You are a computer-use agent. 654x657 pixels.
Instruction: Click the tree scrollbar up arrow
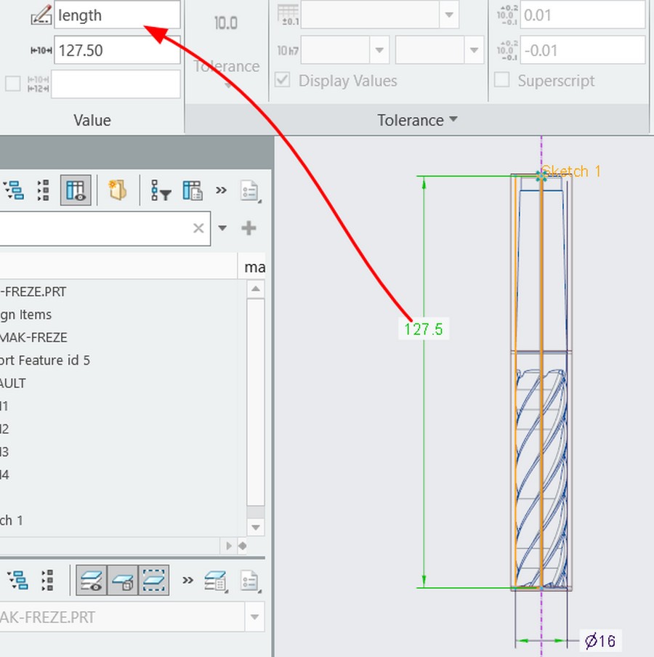coord(256,289)
